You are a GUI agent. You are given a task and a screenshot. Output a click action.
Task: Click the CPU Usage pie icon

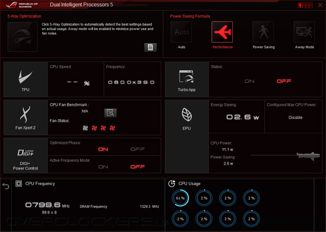(x=172, y=184)
